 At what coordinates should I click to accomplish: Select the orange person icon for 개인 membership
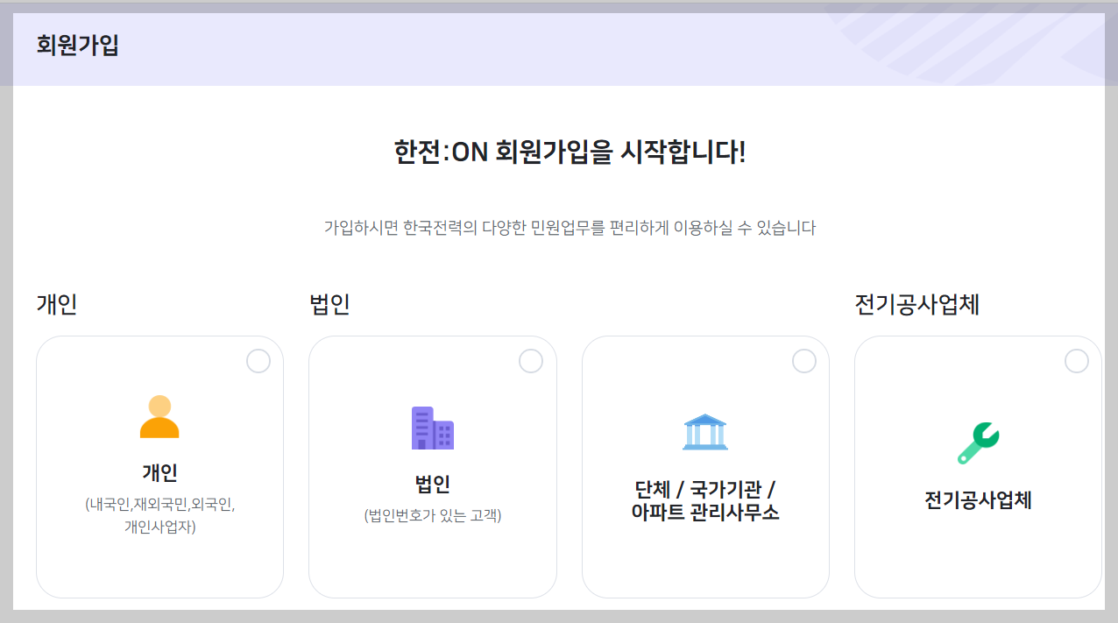click(159, 418)
